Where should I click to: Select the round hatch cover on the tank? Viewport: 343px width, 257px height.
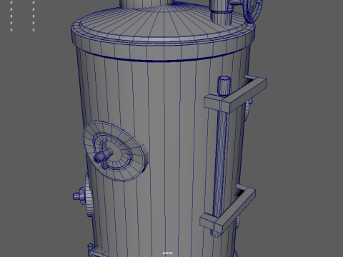point(115,151)
